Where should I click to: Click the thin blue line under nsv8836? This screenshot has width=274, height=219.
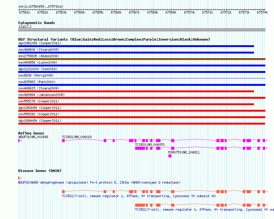point(142,78)
